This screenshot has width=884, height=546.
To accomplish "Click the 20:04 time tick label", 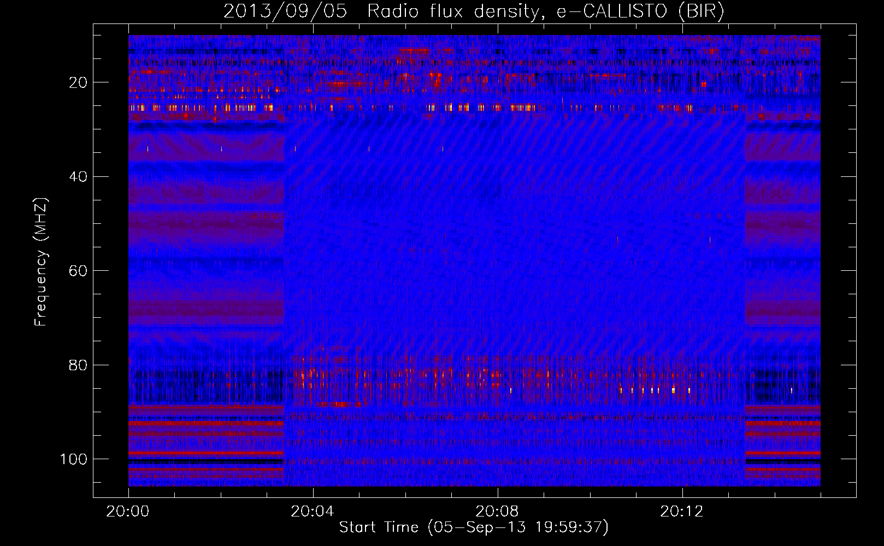I will [x=313, y=512].
